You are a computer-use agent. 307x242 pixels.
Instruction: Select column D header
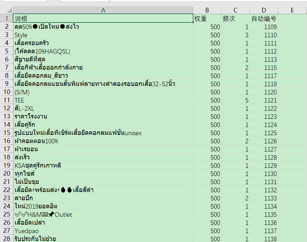(x=264, y=10)
